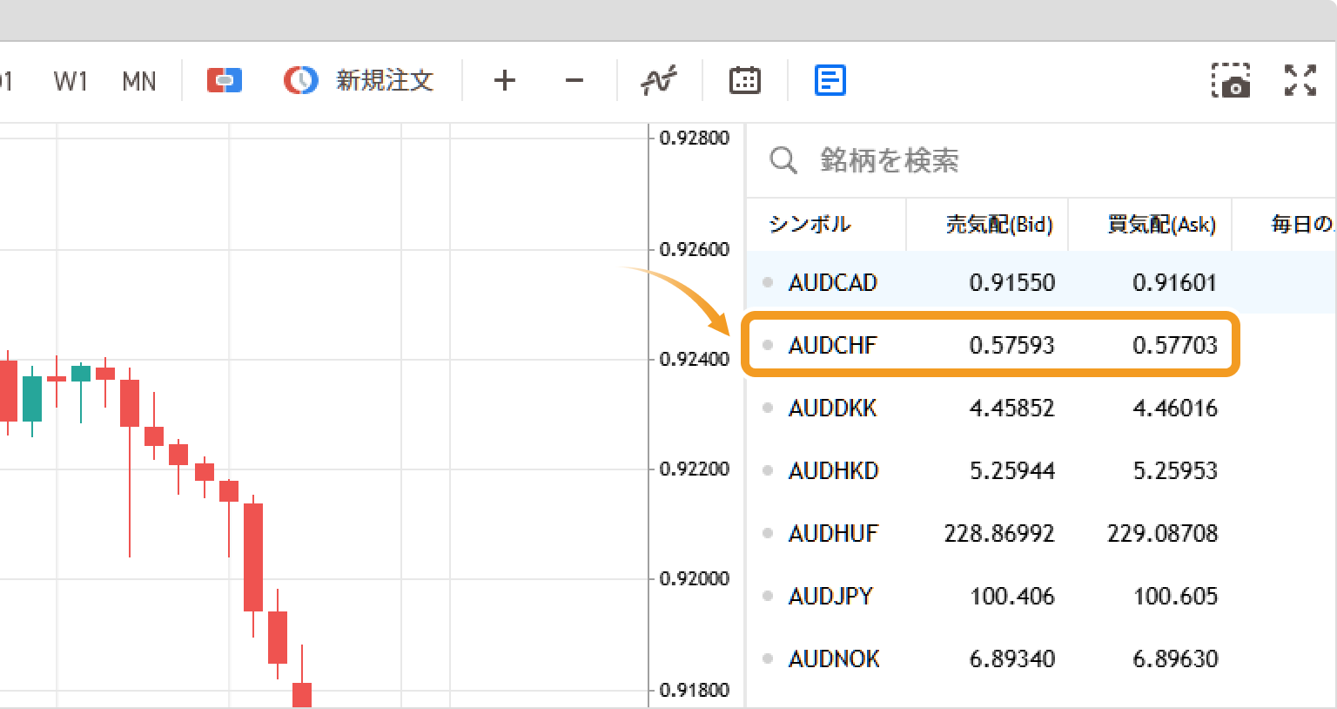Switch chart to fullscreen mode
1337x709 pixels.
pos(1300,81)
